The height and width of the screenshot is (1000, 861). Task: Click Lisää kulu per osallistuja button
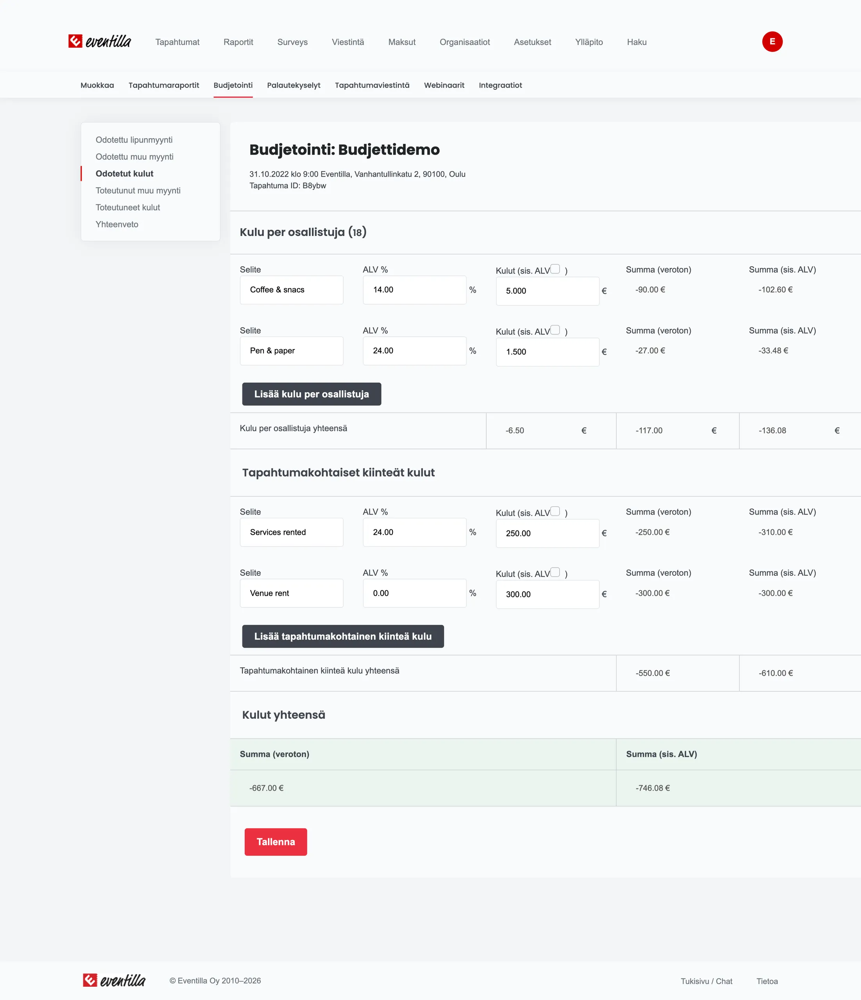pyautogui.click(x=312, y=394)
